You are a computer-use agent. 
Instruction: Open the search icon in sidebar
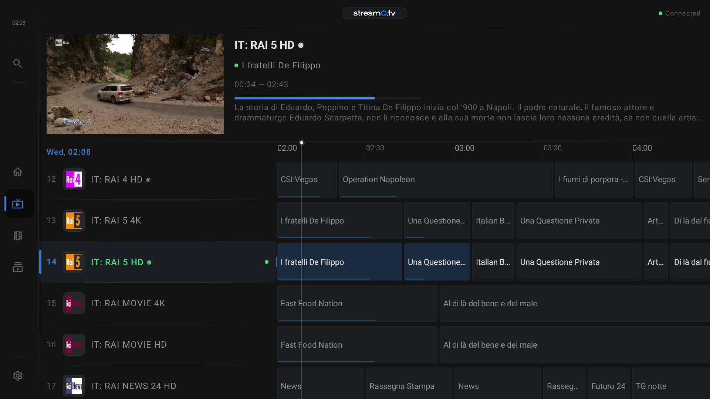tap(17, 63)
